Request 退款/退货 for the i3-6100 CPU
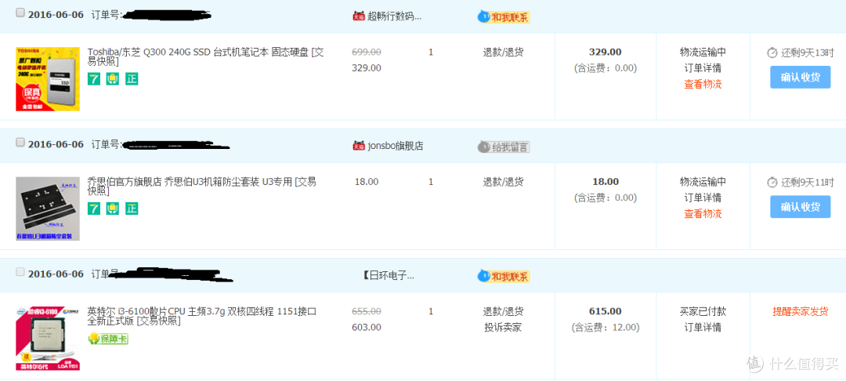The width and height of the screenshot is (846, 381). click(503, 311)
